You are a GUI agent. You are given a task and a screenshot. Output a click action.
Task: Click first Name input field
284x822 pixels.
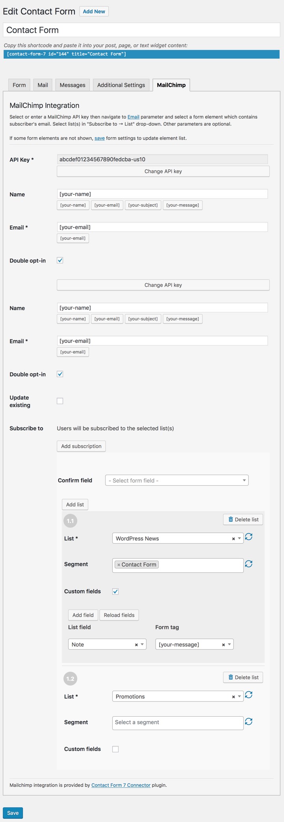[x=162, y=194]
